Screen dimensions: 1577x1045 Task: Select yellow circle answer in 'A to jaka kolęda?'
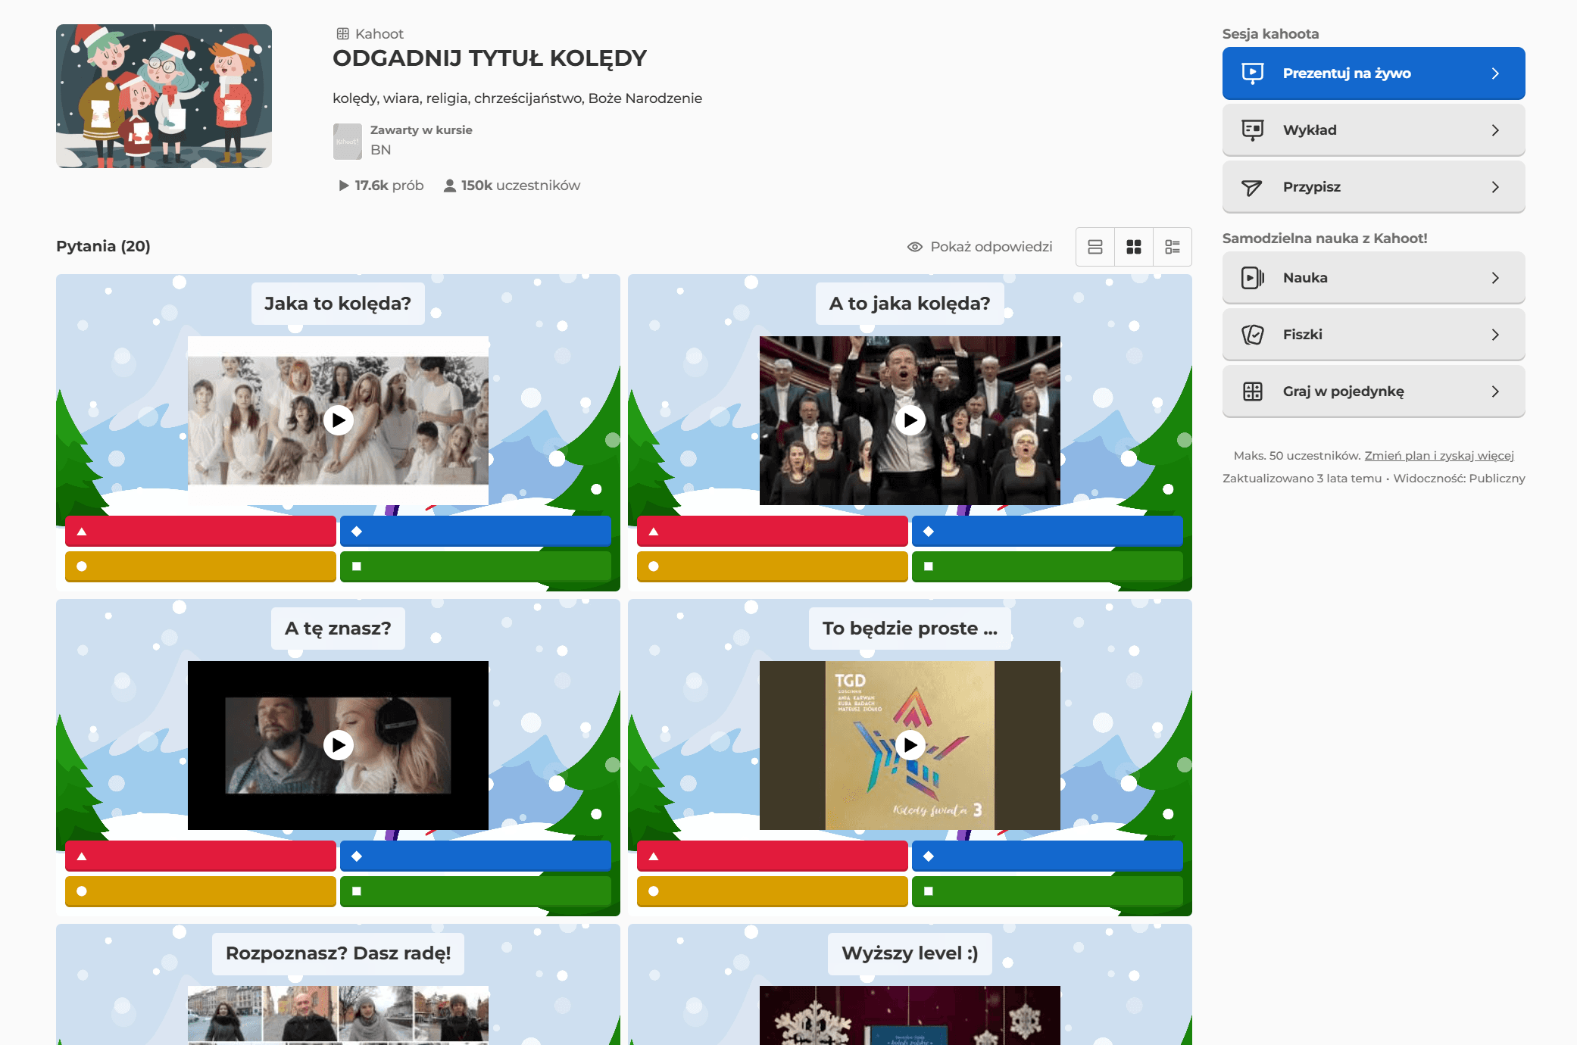773,566
